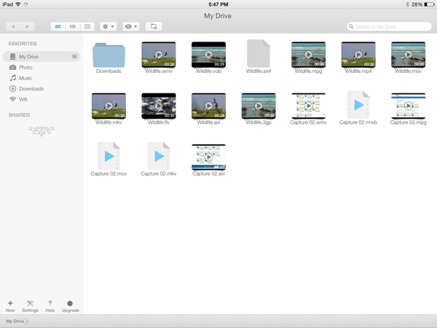Open the gear actions dropdown
Screen dimensions: 437x328
[109, 26]
